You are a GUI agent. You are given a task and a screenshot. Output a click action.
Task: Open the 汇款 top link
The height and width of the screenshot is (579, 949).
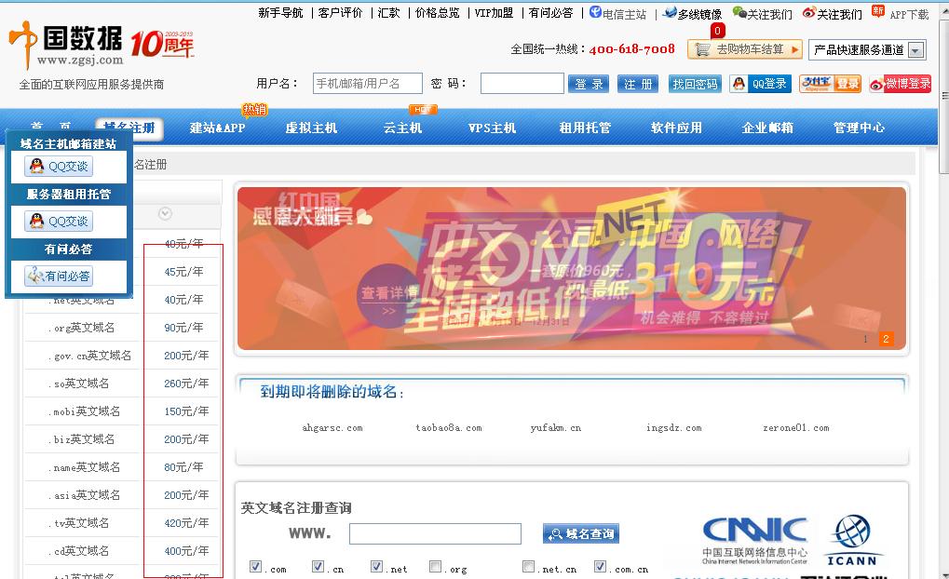[389, 13]
